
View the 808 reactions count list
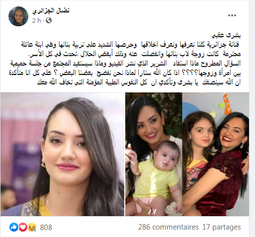pos(46,227)
